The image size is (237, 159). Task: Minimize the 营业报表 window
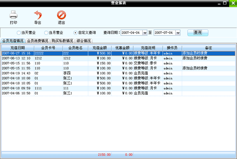click(x=219, y=3)
